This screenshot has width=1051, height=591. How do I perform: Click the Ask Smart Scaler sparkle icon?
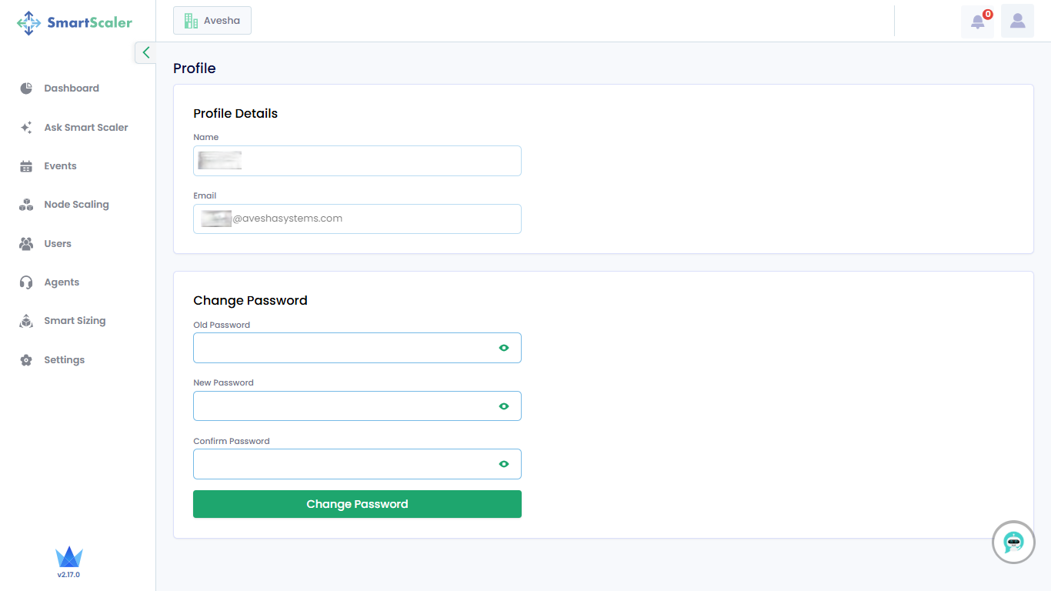point(26,128)
